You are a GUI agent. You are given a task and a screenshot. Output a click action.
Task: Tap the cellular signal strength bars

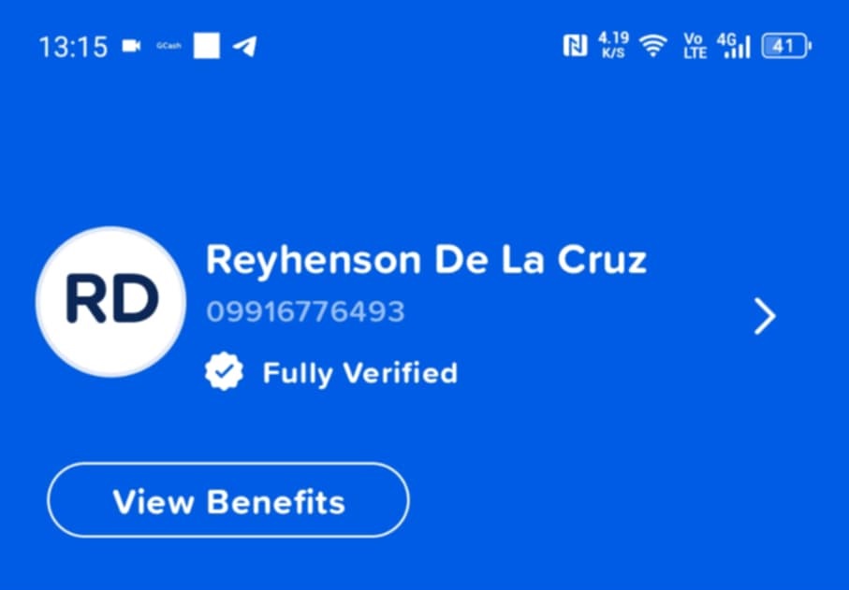(x=739, y=49)
